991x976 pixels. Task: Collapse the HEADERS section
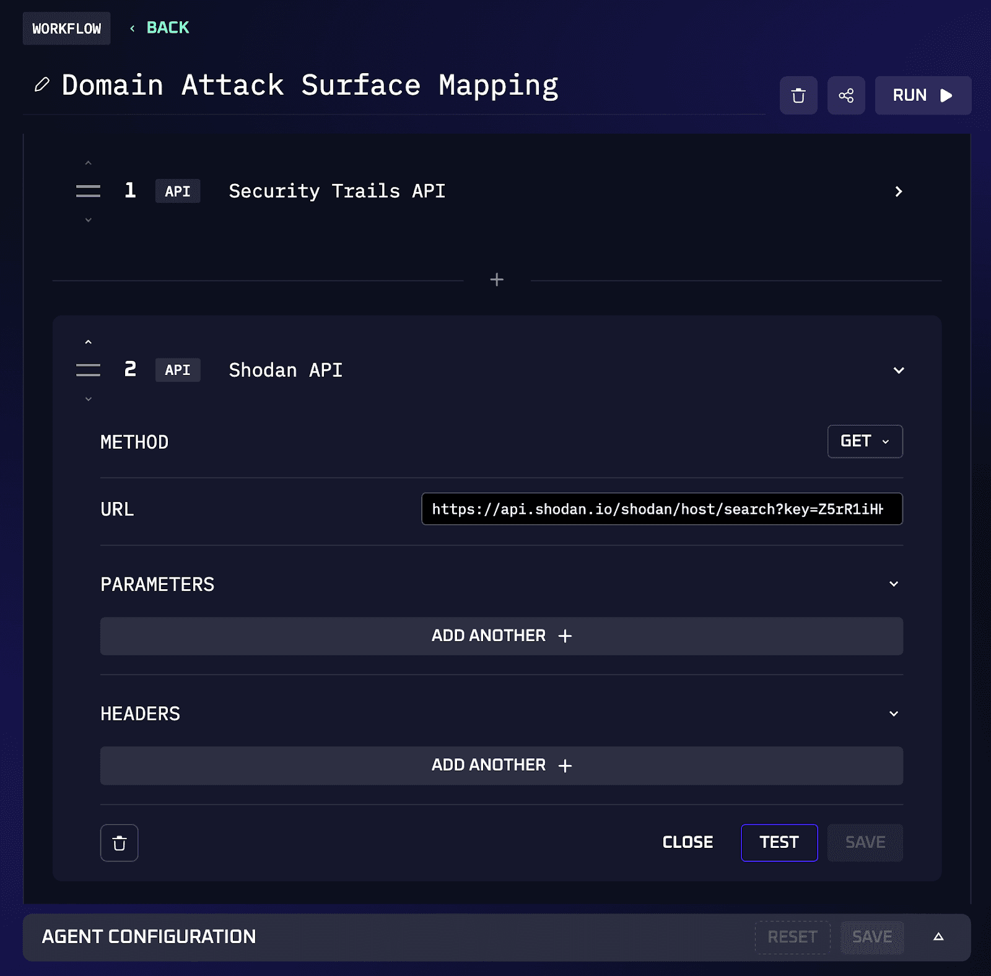[x=894, y=714]
